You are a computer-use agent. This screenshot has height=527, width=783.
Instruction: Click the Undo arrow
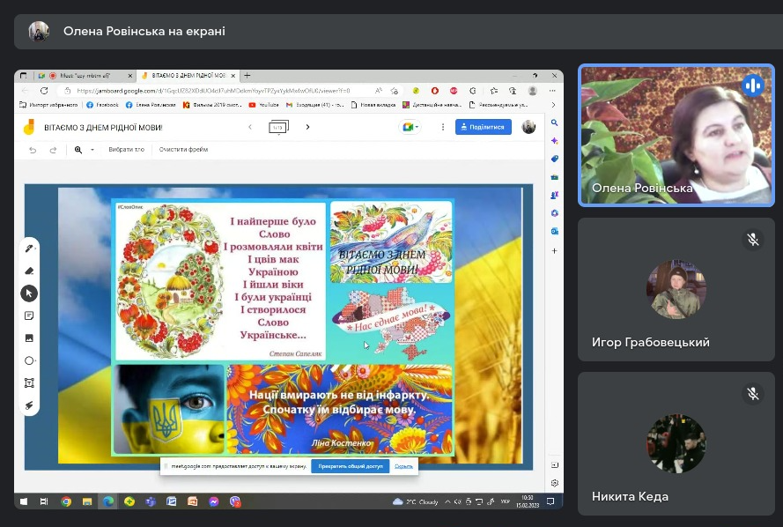tap(33, 150)
